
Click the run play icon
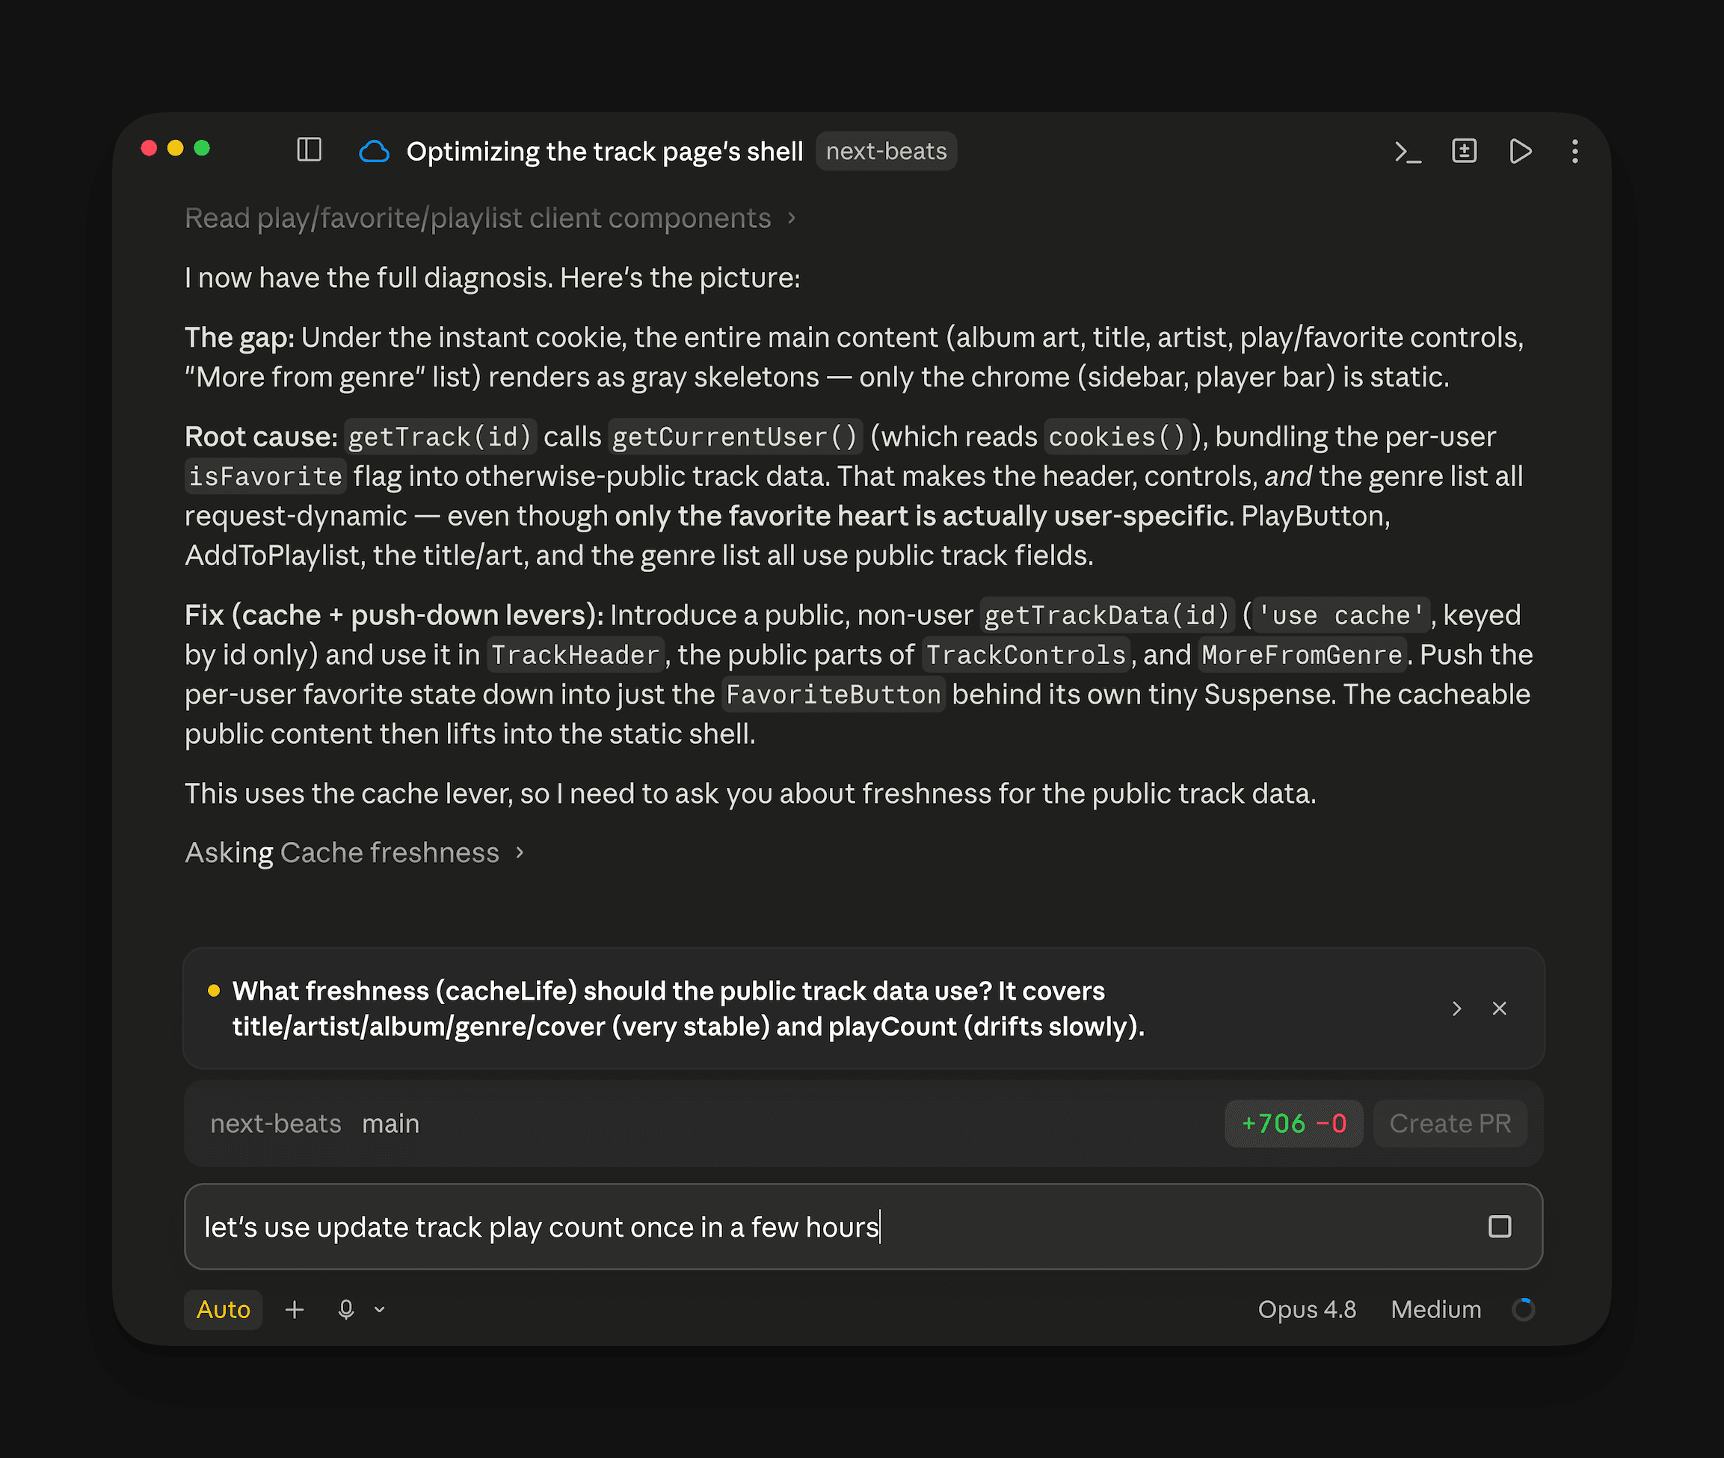pyautogui.click(x=1521, y=151)
